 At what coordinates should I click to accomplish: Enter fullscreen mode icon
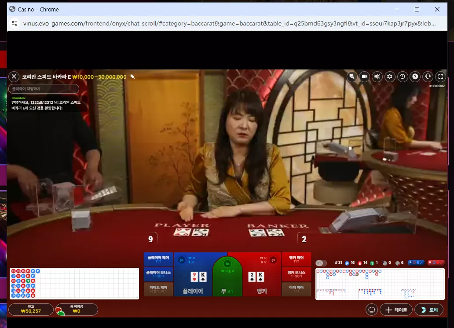click(441, 77)
